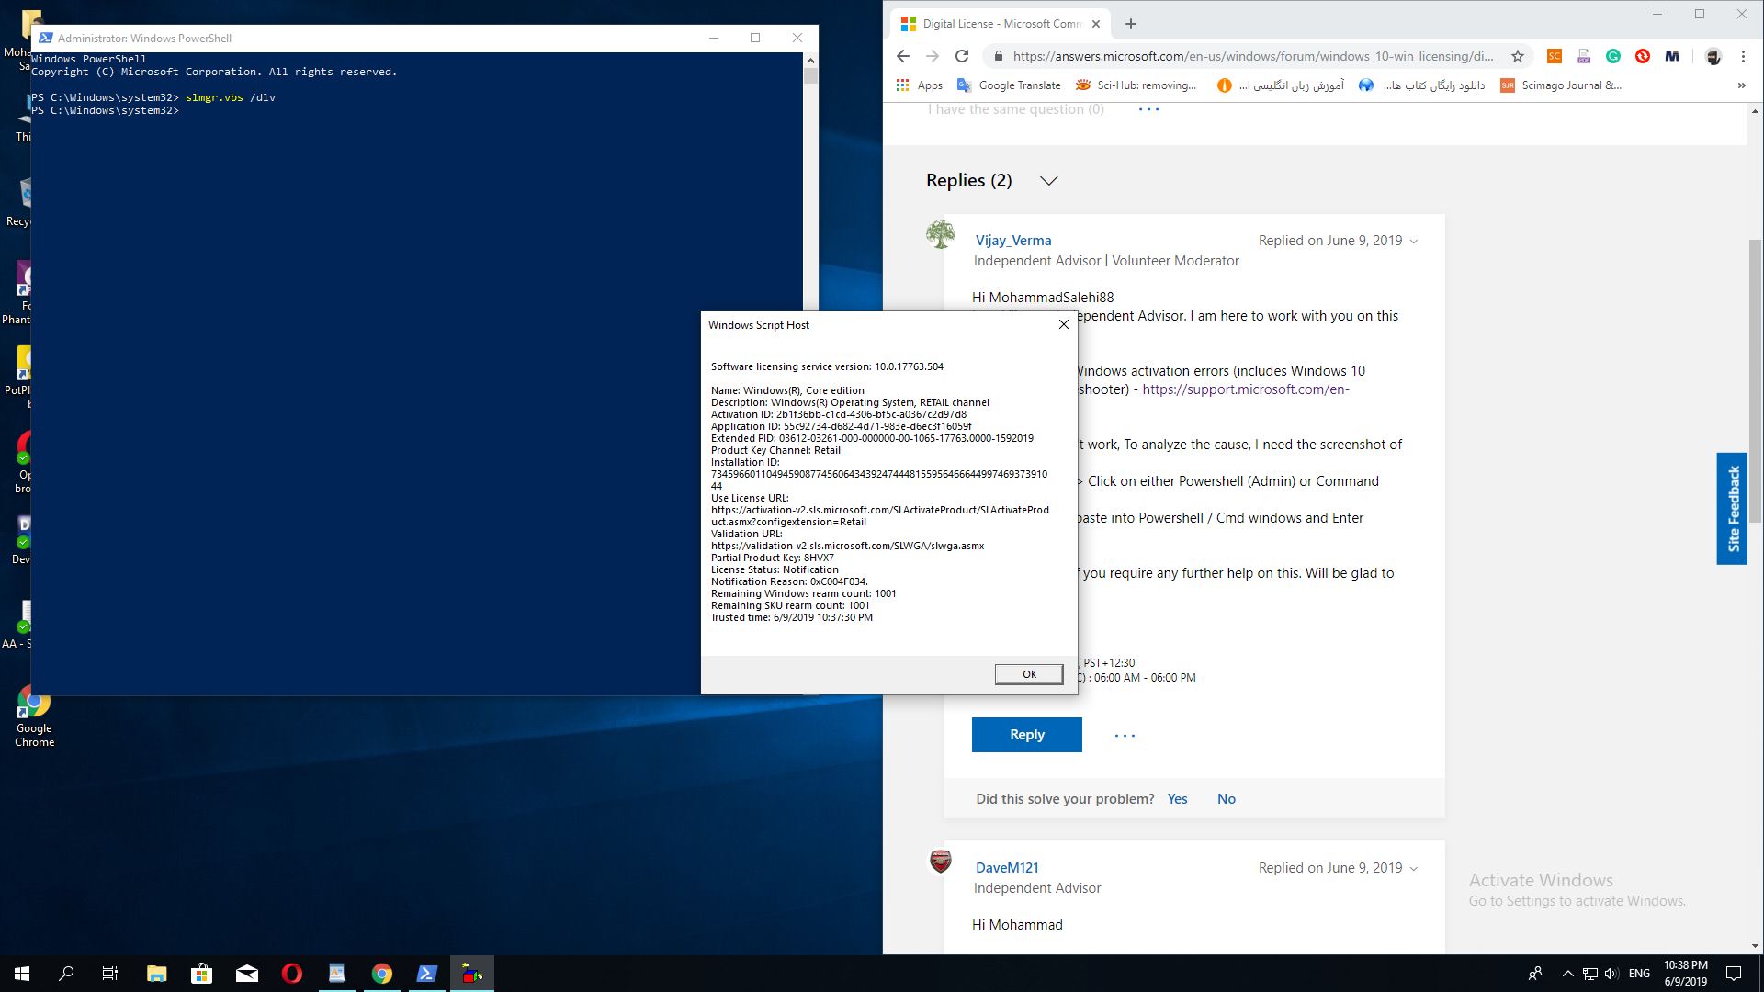The image size is (1764, 992).
Task: Open the People icon in system tray
Action: coord(1535,974)
